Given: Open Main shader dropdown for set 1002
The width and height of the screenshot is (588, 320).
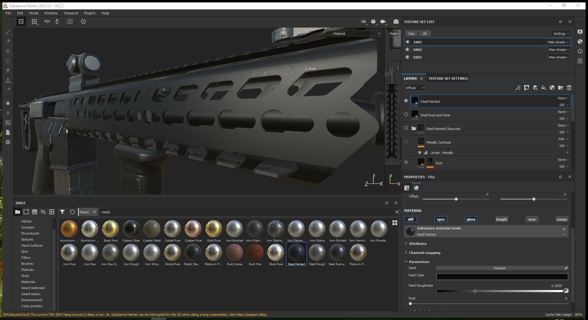Looking at the screenshot, I should tap(559, 50).
